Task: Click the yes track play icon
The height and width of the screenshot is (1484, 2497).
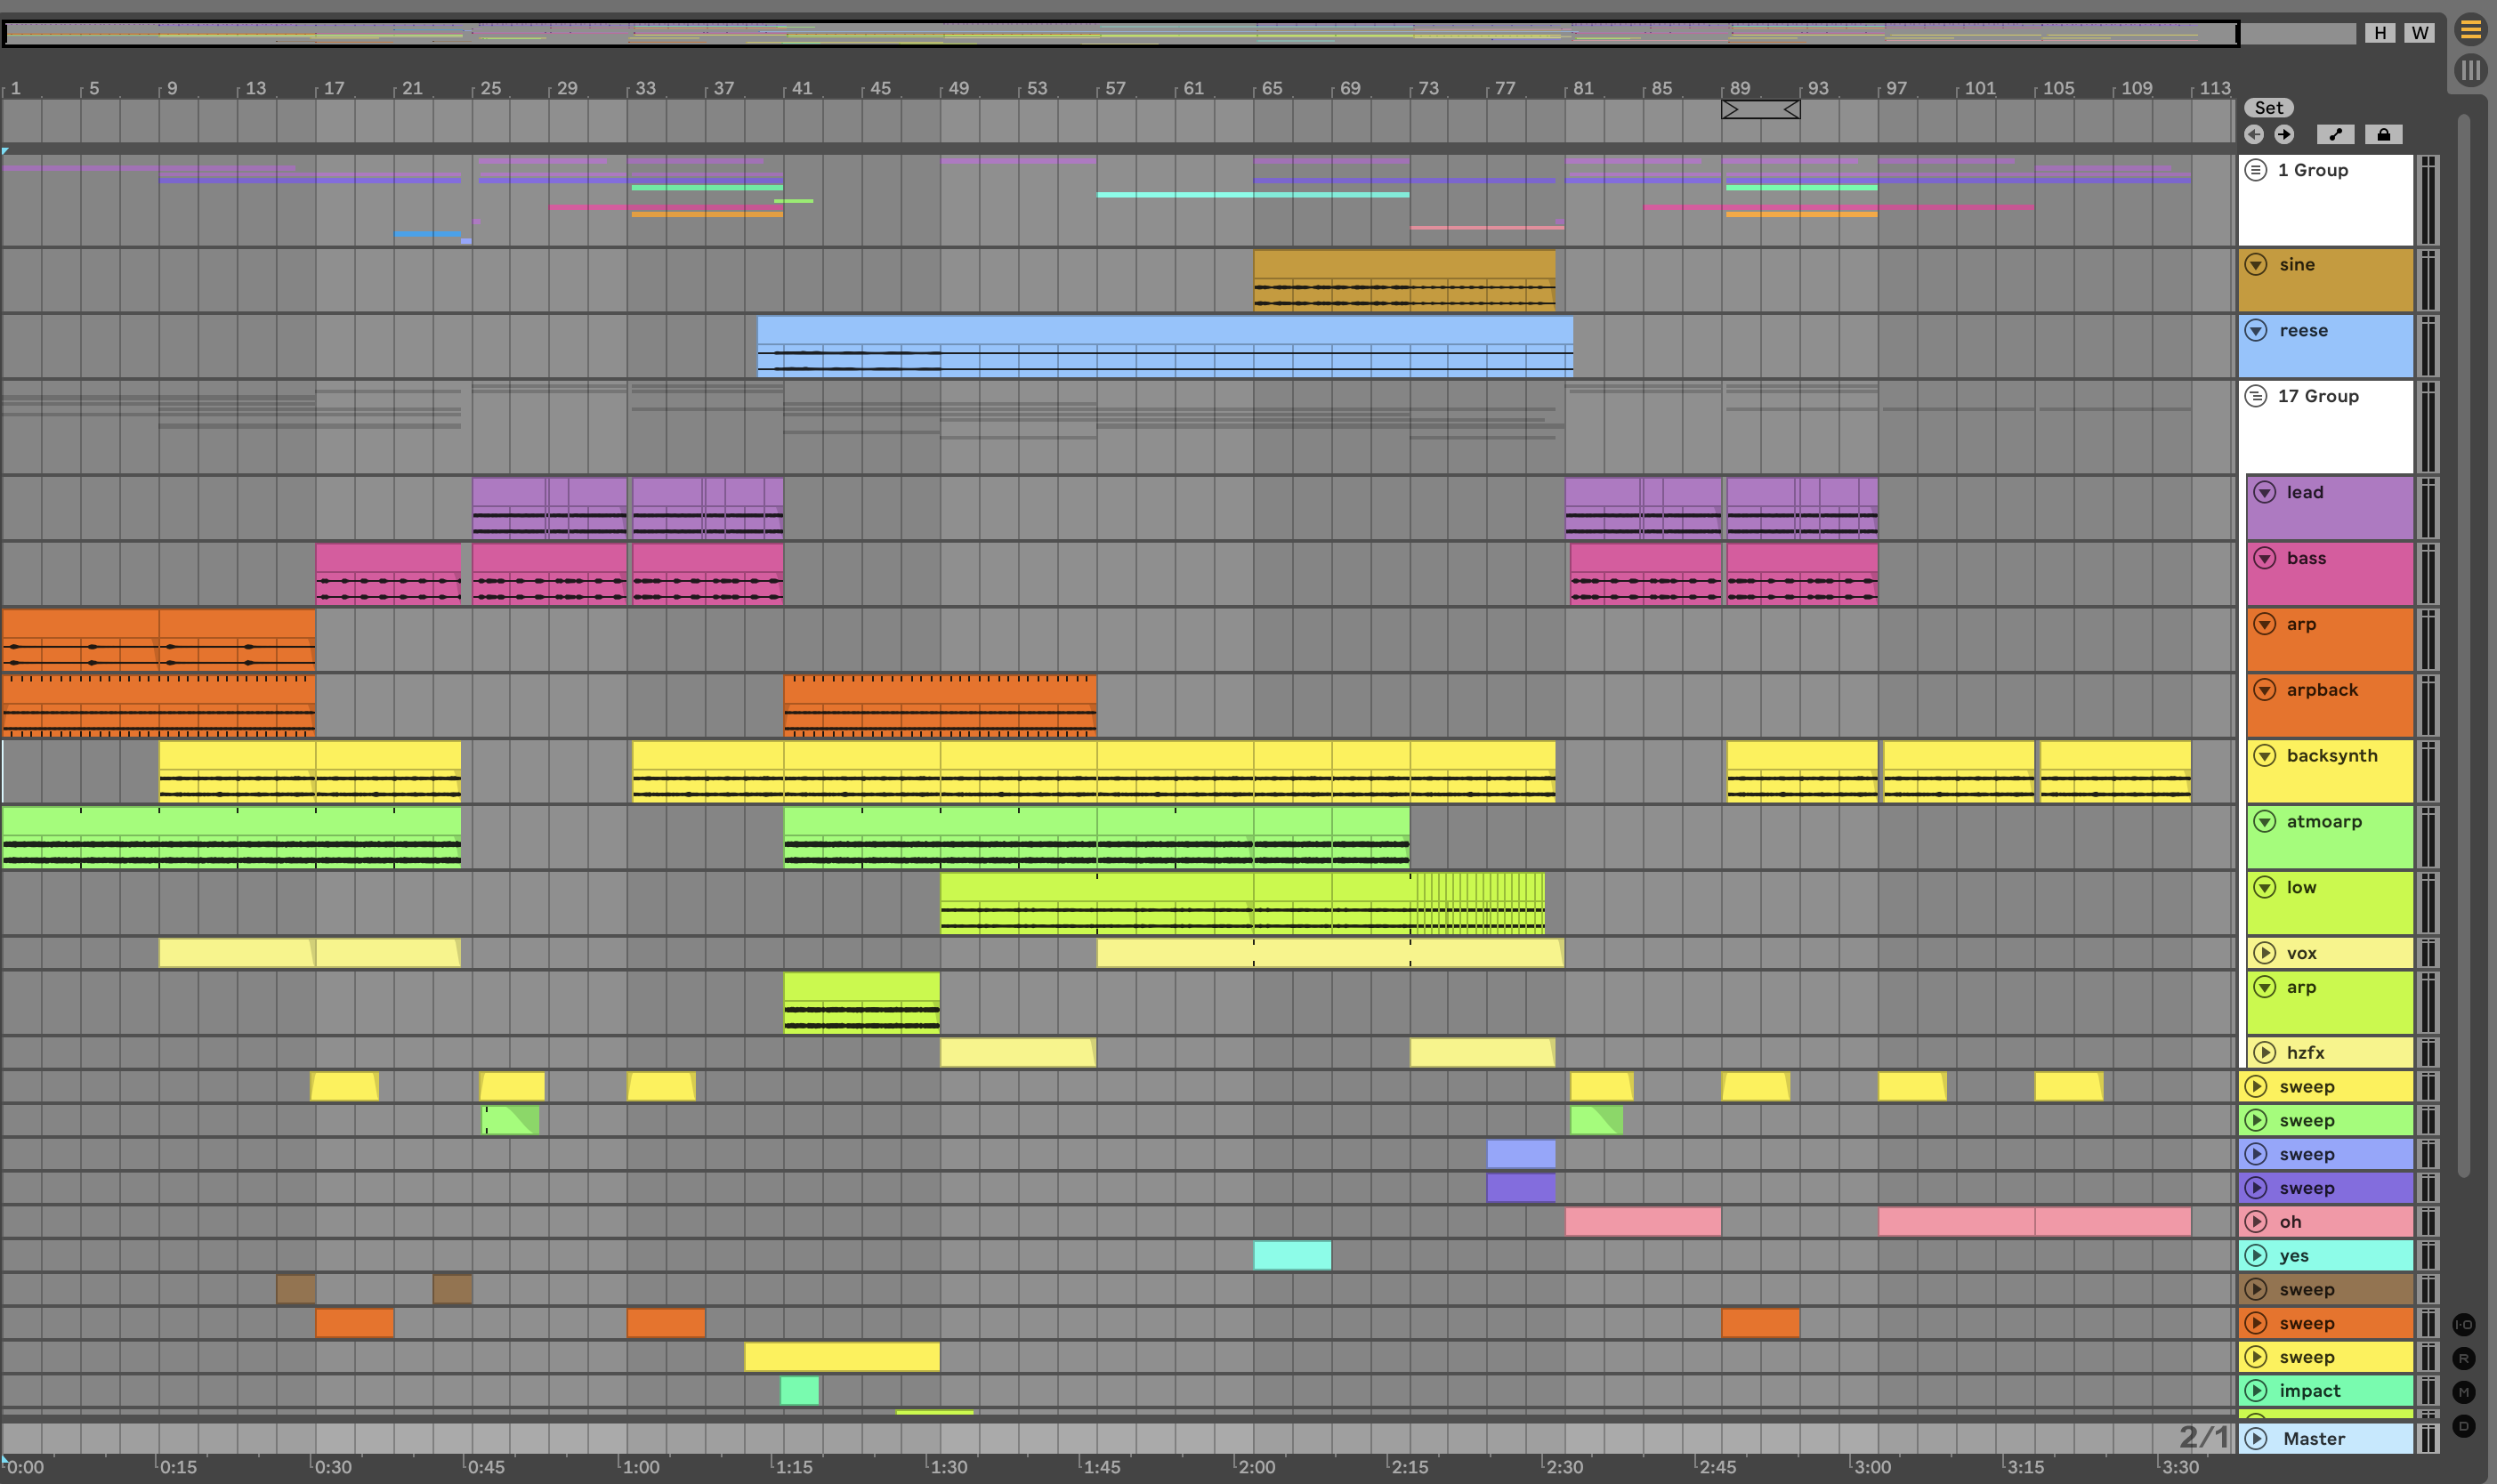Action: point(2256,1255)
